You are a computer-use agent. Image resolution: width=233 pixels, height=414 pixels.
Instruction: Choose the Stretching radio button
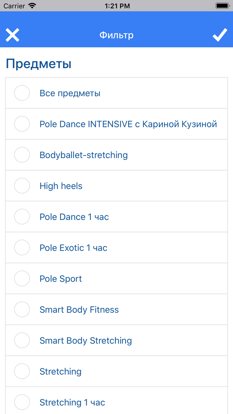22,371
